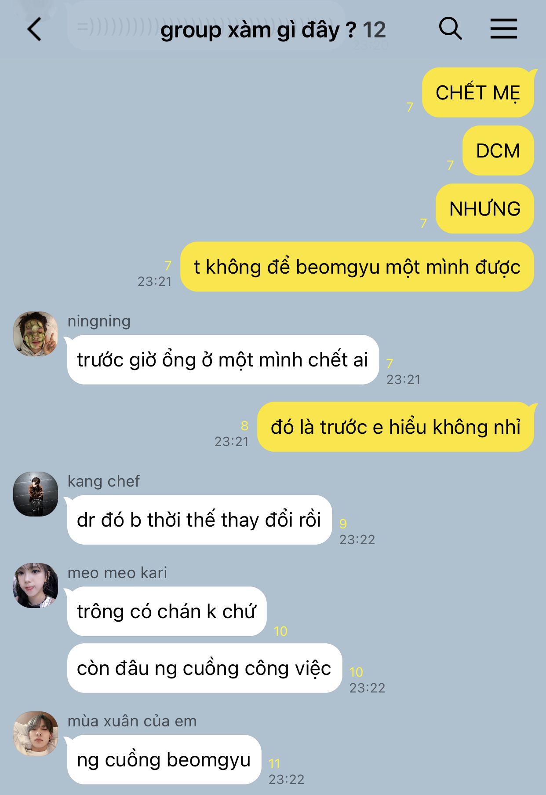Tap message 'trông có chán k chứ'
The height and width of the screenshot is (795, 546).
pyautogui.click(x=167, y=611)
